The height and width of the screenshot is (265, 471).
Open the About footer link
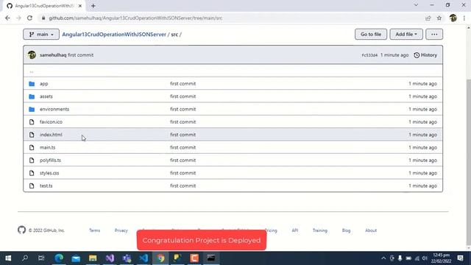(371, 230)
